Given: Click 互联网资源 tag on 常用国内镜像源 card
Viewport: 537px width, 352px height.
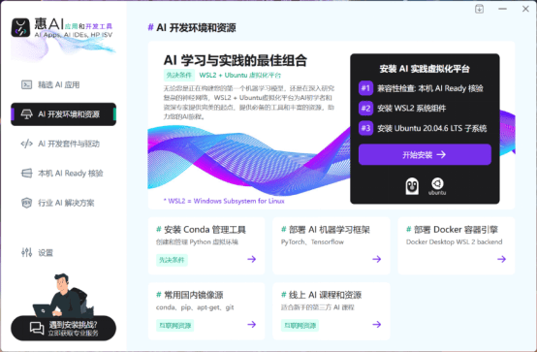Looking at the screenshot, I should 175,325.
